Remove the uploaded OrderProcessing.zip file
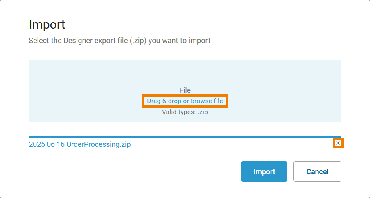Viewport: 370px width, 198px height. pyautogui.click(x=338, y=143)
